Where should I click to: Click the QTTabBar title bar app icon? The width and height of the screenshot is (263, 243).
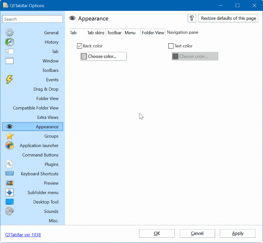[x=6, y=5]
